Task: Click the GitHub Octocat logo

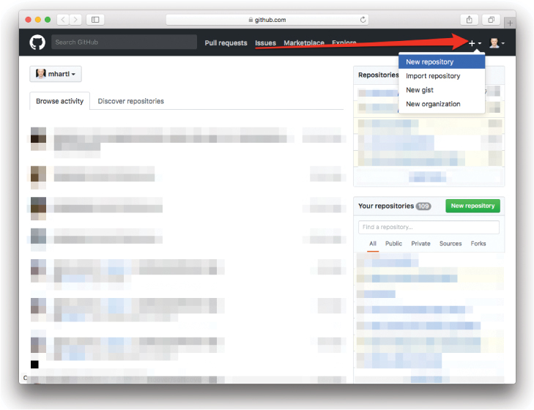Action: (x=37, y=42)
